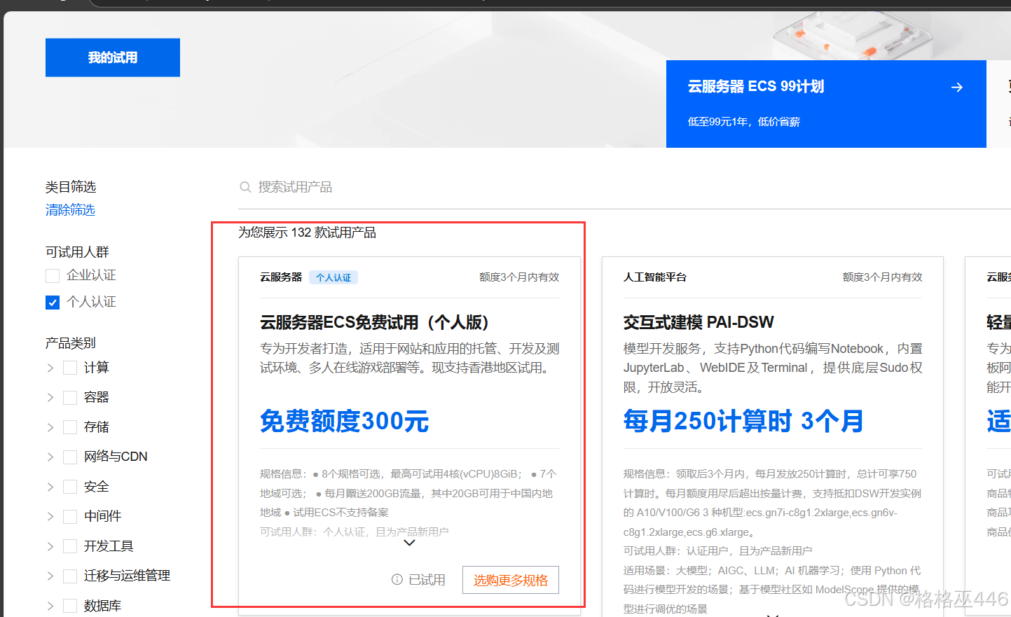Expand the 存储 category chevron
The height and width of the screenshot is (617, 1011).
(50, 427)
